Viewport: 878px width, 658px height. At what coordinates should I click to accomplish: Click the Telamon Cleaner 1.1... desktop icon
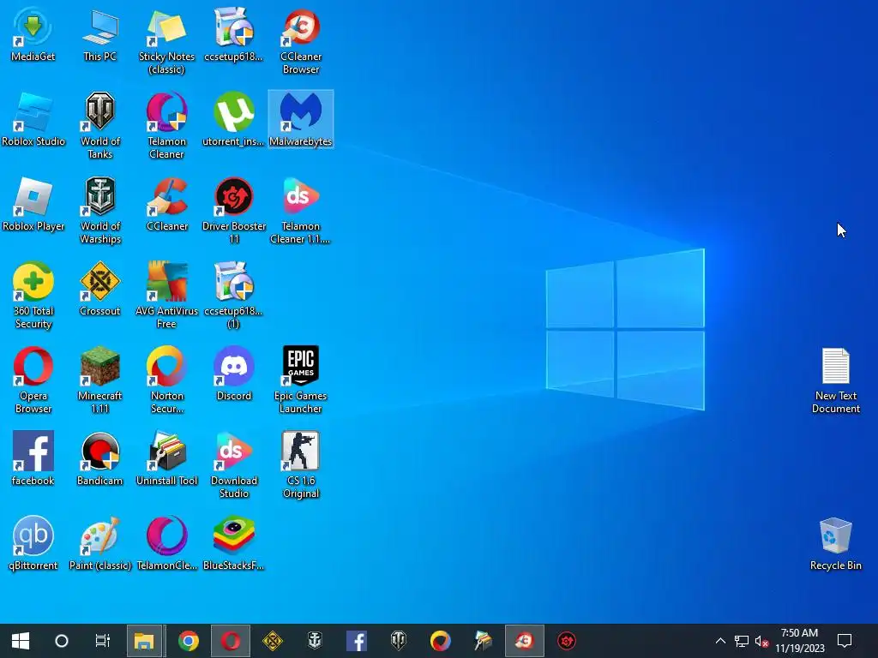pyautogui.click(x=301, y=212)
